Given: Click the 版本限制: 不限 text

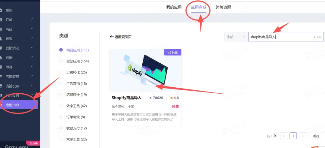Looking at the screenshot, I should click(x=123, y=107).
